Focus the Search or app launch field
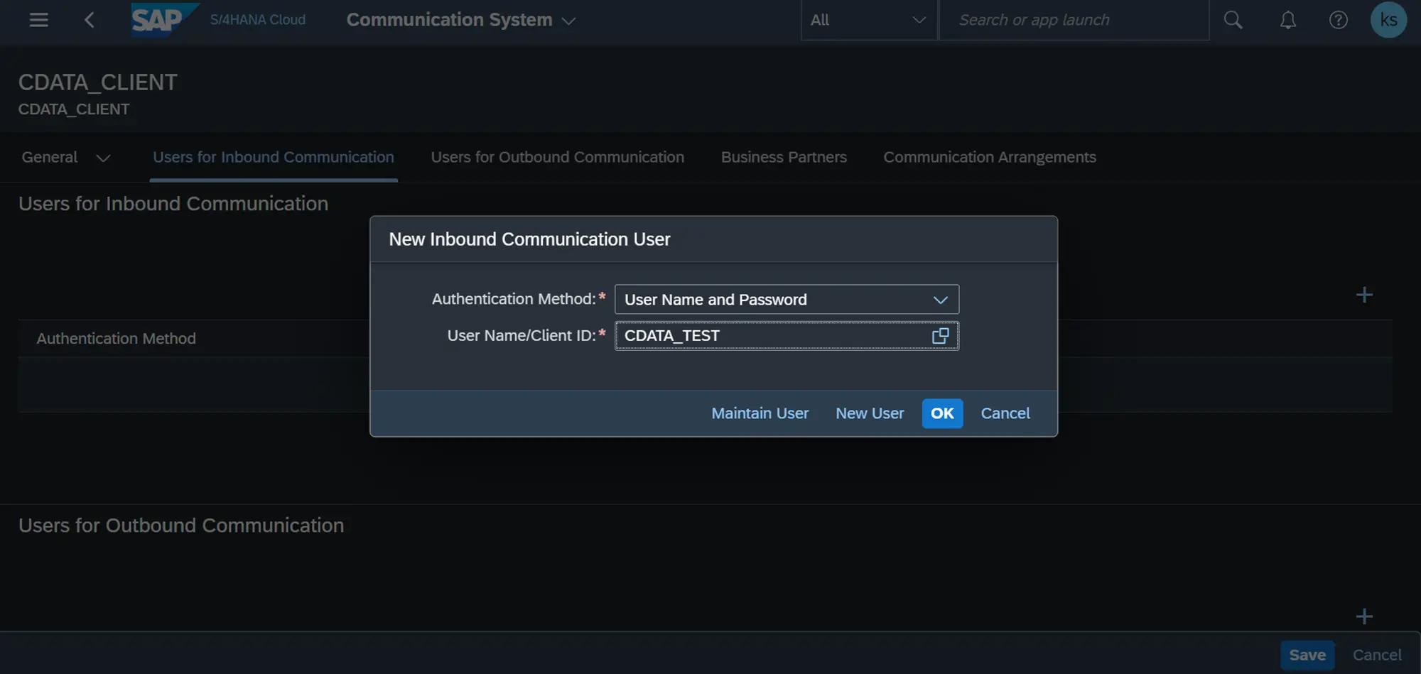Image resolution: width=1421 pixels, height=674 pixels. tap(1074, 20)
